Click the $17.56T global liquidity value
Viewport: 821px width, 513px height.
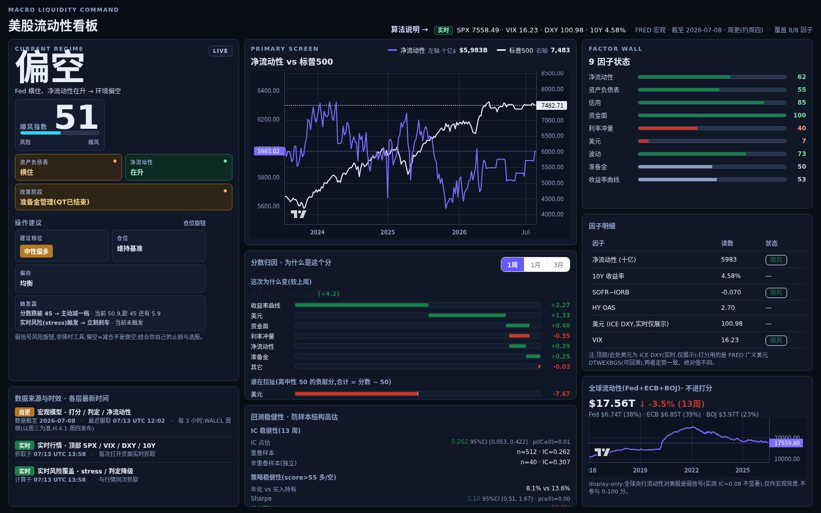point(612,404)
